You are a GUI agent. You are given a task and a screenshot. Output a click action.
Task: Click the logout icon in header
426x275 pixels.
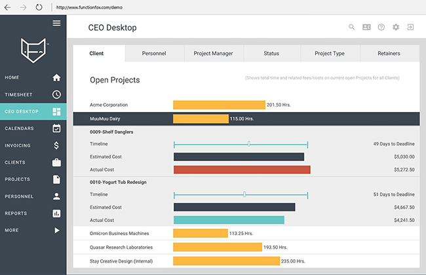pyautogui.click(x=410, y=27)
